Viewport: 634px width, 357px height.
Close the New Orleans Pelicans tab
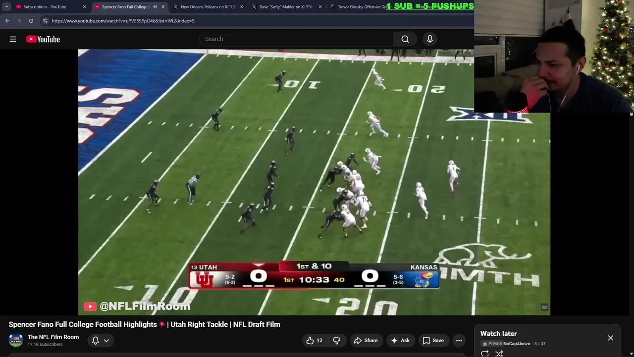[x=242, y=7]
